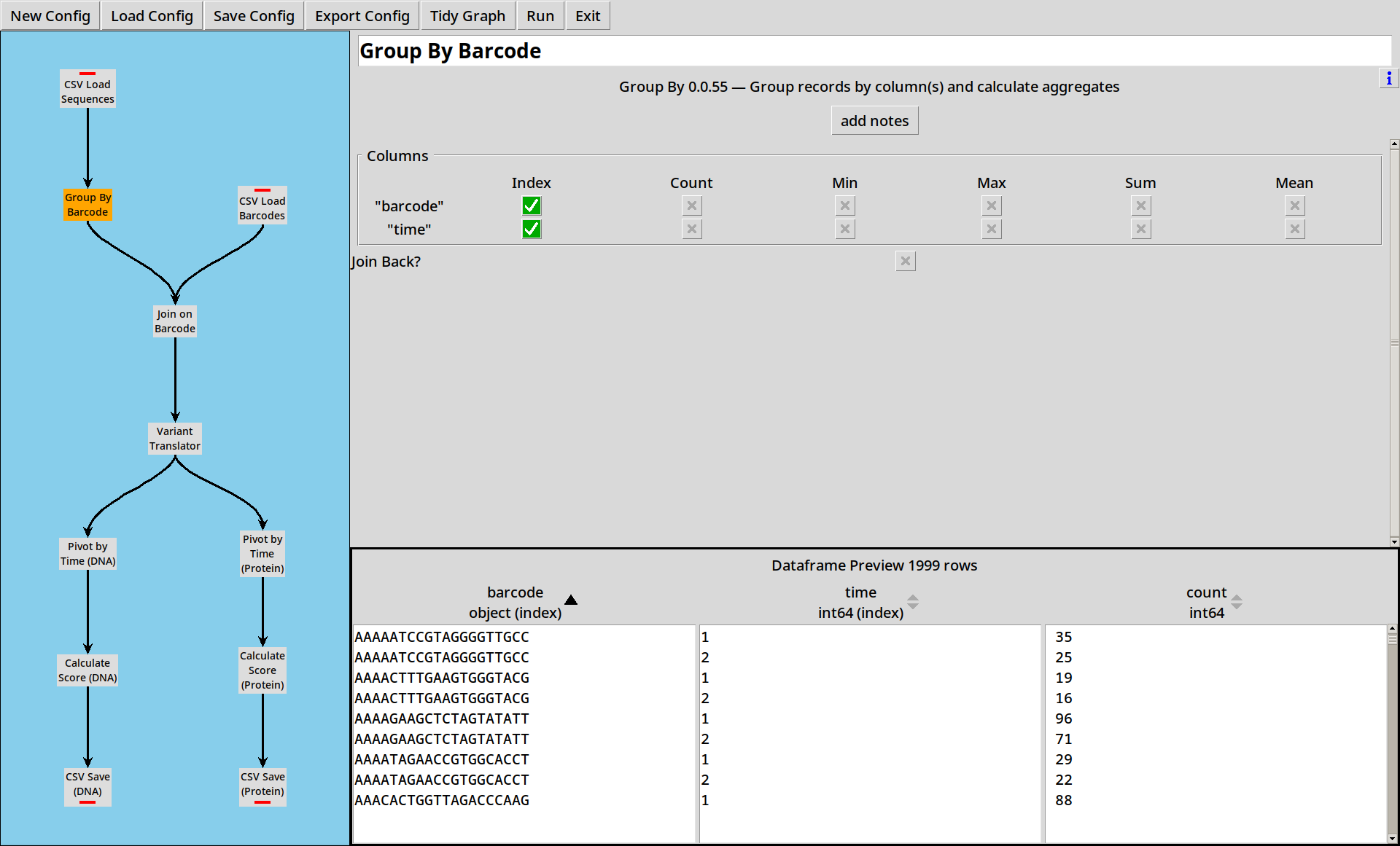Select the CSV Load Barcodes node
Image resolution: width=1400 pixels, height=846 pixels.
click(262, 205)
